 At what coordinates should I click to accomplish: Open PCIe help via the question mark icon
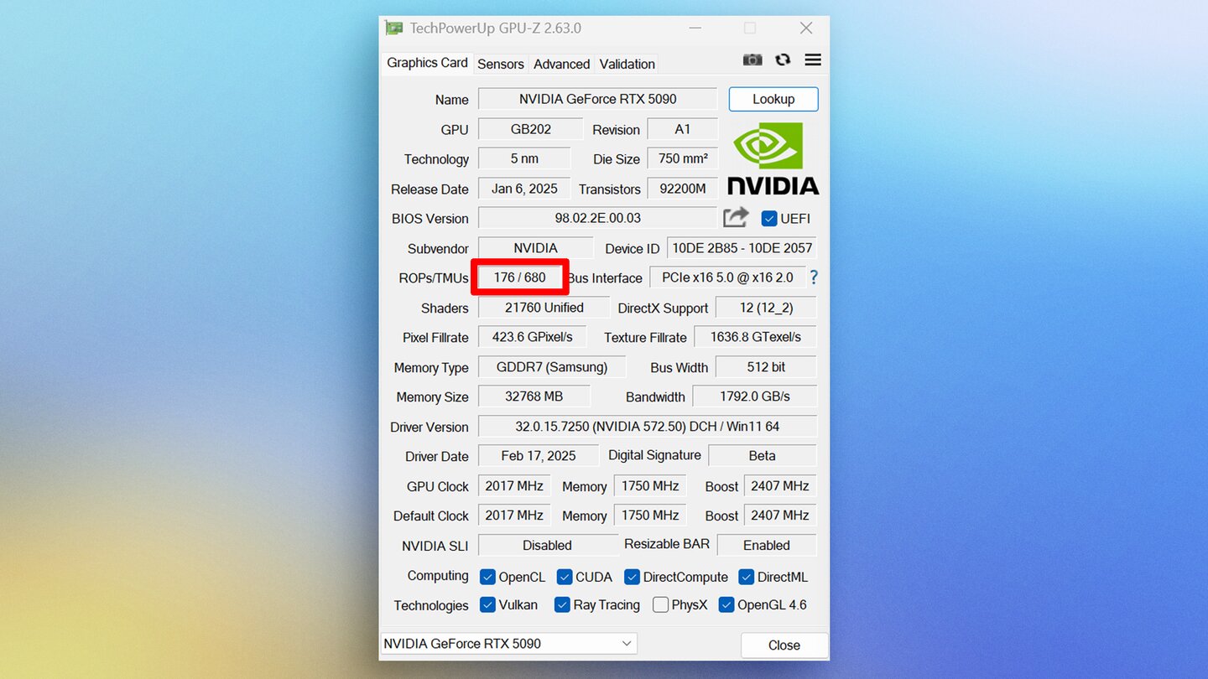click(814, 277)
